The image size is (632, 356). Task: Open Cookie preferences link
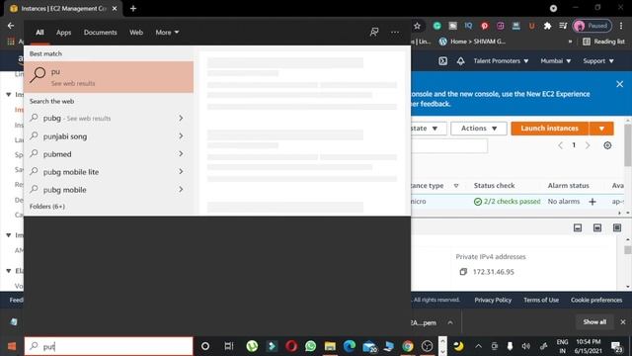pos(596,300)
